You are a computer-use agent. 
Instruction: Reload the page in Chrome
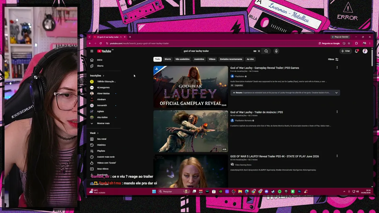pyautogui.click(x=101, y=43)
